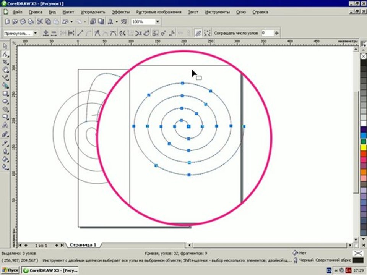Click the No color swatch in palette
Image resolution: width=367 pixels, height=275 pixels.
pyautogui.click(x=363, y=57)
